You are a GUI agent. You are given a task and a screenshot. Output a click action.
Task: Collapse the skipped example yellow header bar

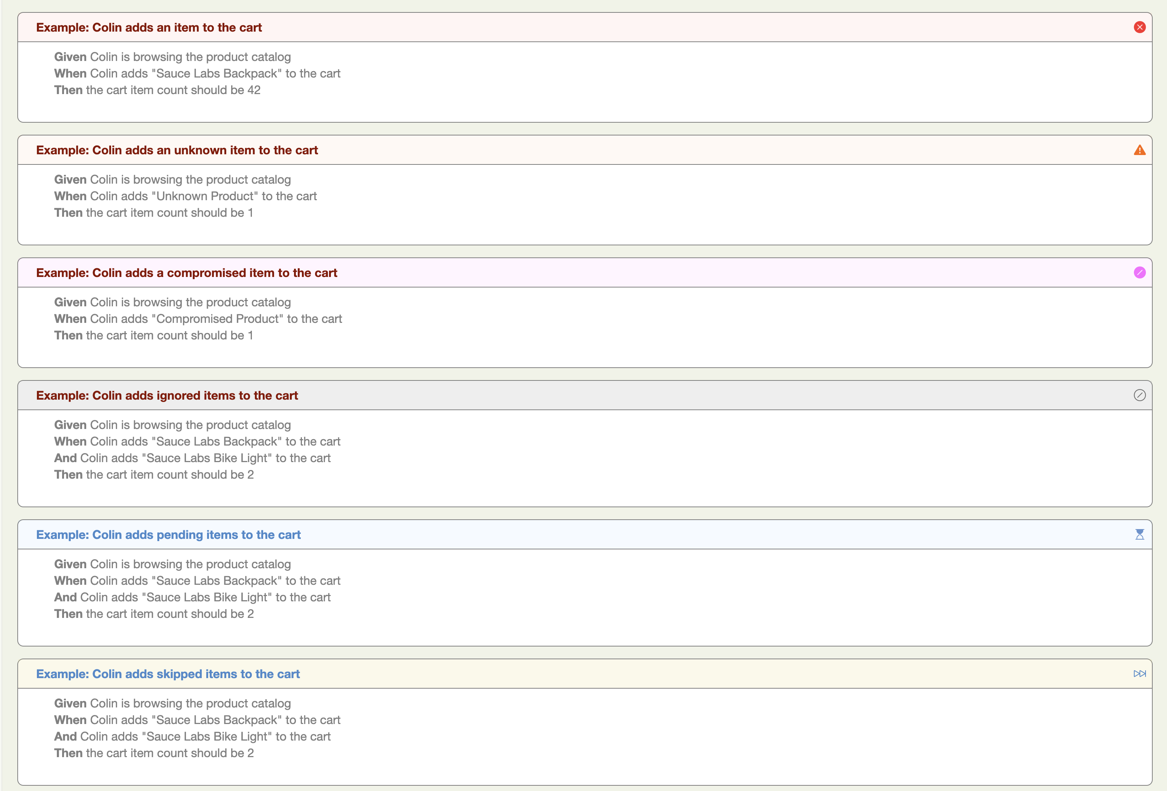[x=653, y=674]
